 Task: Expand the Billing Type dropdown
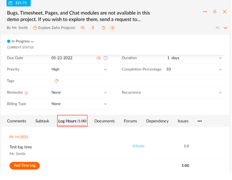105,104
